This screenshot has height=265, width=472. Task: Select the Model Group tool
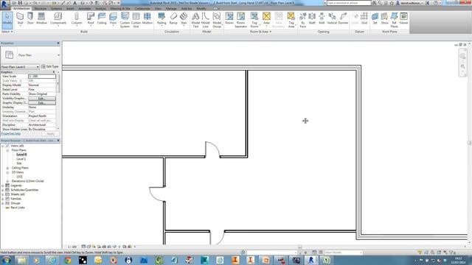(217, 20)
